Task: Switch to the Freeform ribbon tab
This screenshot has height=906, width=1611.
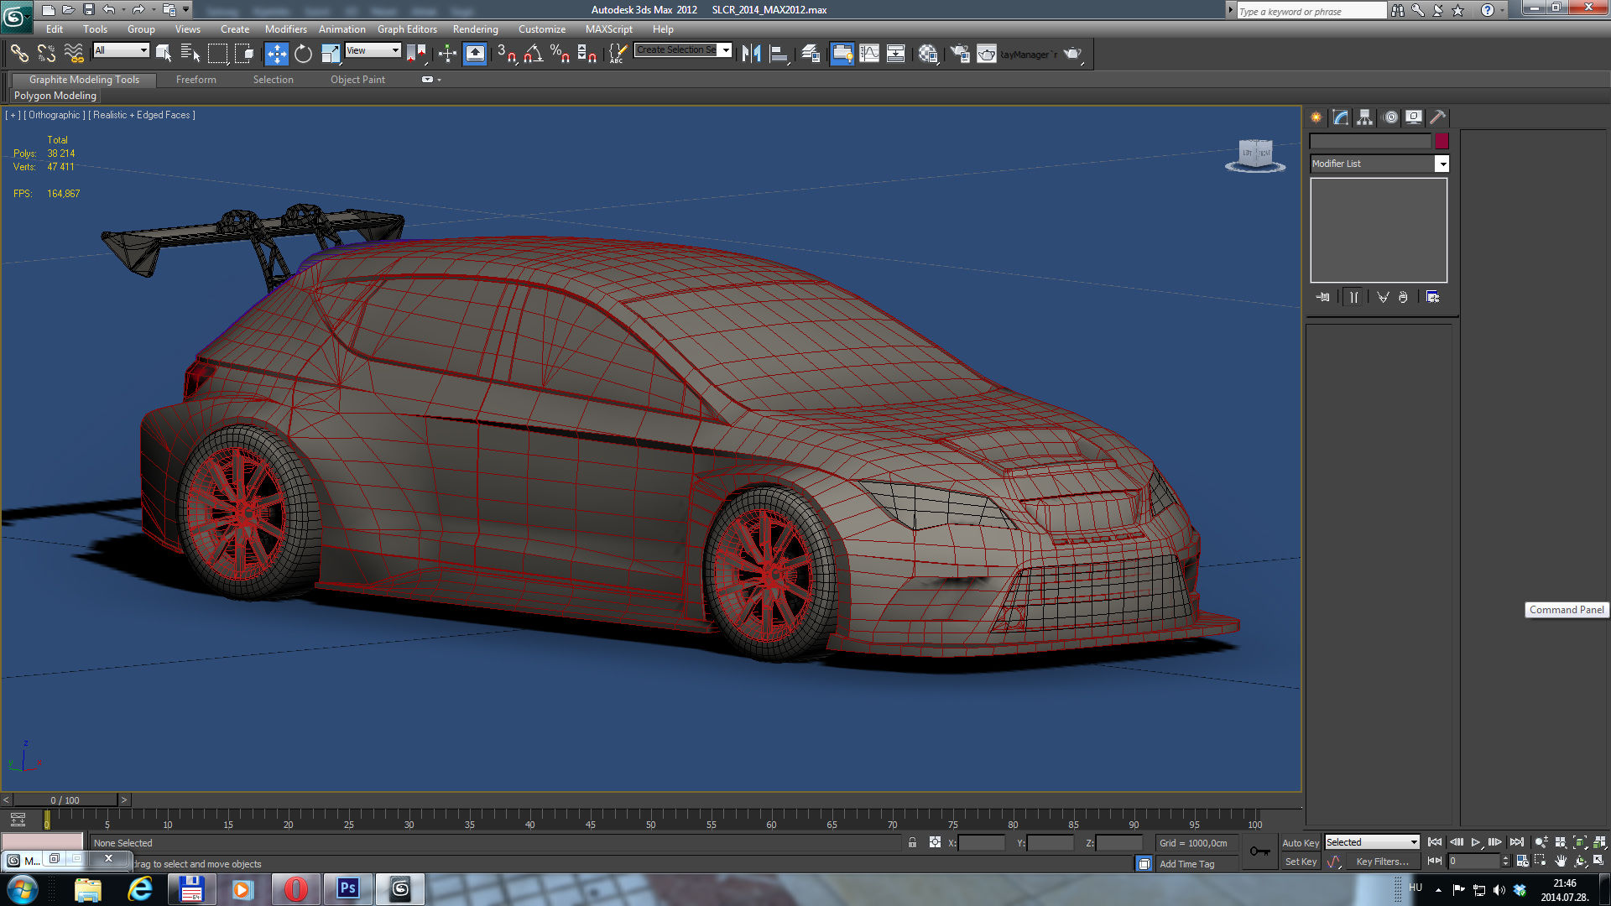Action: pyautogui.click(x=196, y=80)
